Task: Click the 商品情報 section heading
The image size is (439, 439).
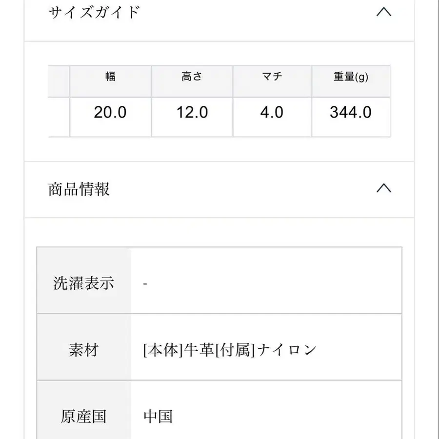Action: (78, 189)
